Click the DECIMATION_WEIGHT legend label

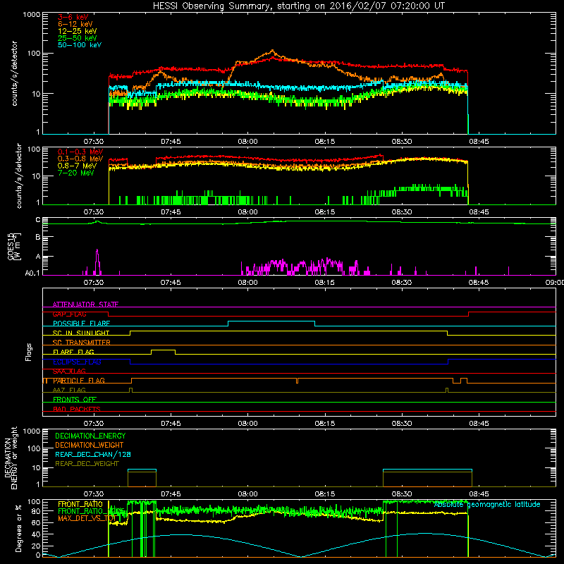click(x=90, y=445)
